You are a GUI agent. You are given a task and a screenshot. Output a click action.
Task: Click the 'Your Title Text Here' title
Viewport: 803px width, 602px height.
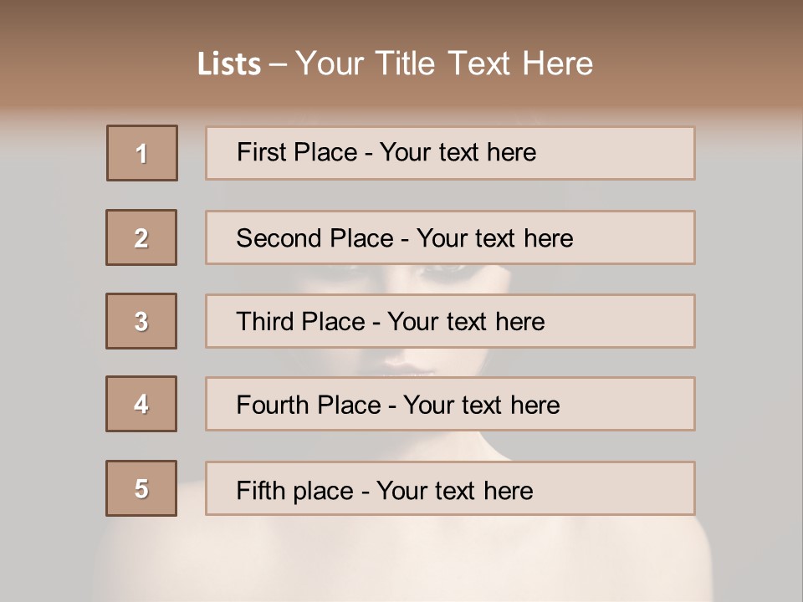pyautogui.click(x=443, y=64)
